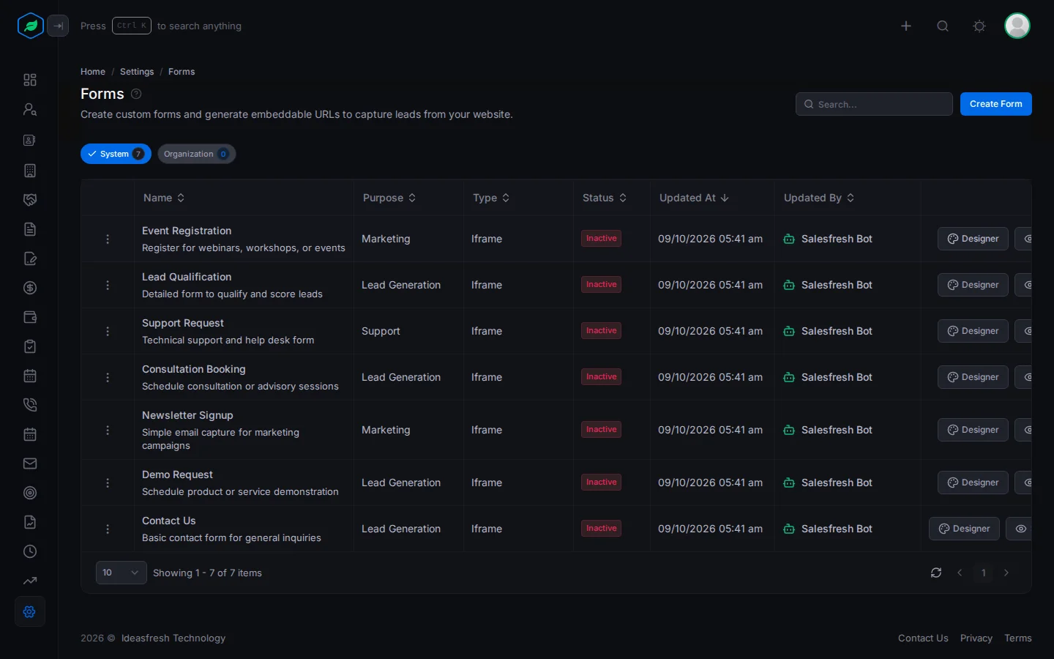
Task: Open the clipboard-check tasks icon in the sidebar
Action: (30, 346)
